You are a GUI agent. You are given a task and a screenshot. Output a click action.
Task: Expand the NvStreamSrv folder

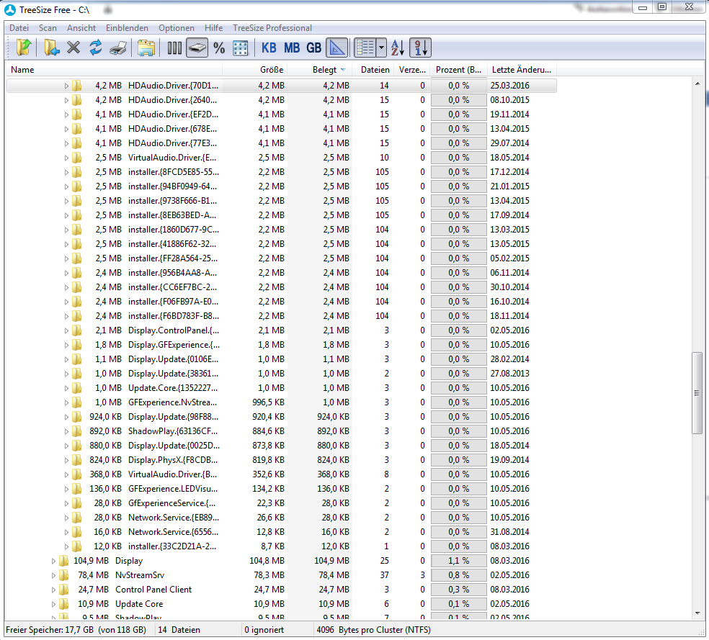pyautogui.click(x=53, y=575)
